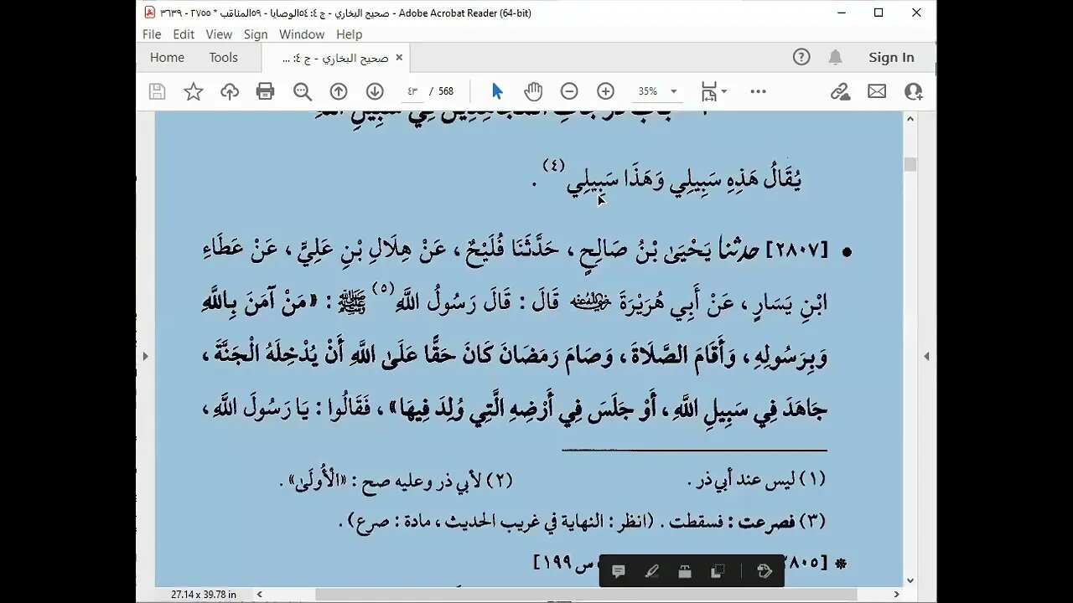Image resolution: width=1073 pixels, height=603 pixels.
Task: Open the Window menu
Action: point(302,34)
